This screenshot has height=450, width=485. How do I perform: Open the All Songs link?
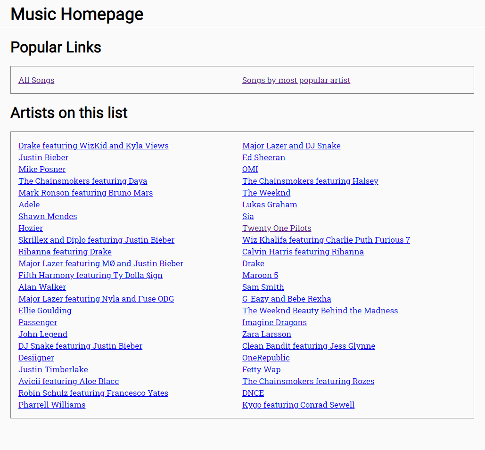pos(36,80)
